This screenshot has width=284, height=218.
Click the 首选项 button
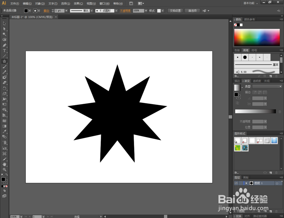coord(192,11)
